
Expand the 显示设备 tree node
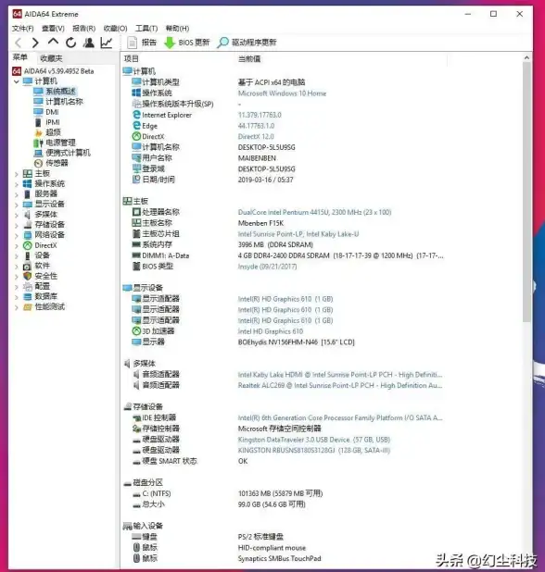17,205
